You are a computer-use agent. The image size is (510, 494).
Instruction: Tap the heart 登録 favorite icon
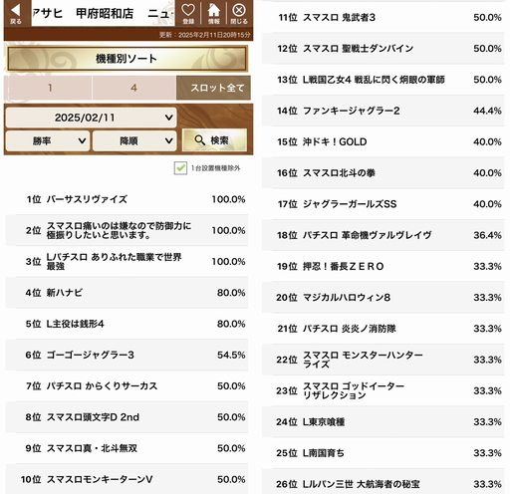(188, 13)
